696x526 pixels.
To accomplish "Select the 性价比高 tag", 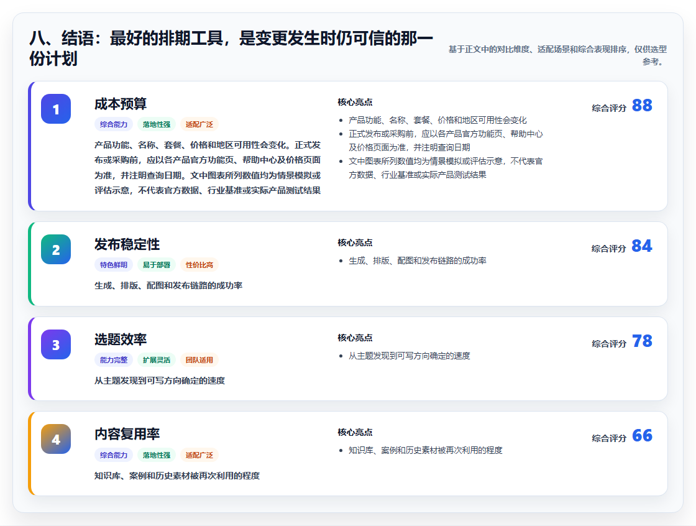I will (x=199, y=265).
